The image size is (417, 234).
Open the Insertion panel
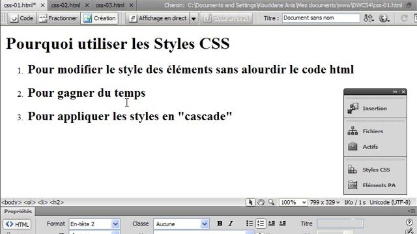pos(375,109)
